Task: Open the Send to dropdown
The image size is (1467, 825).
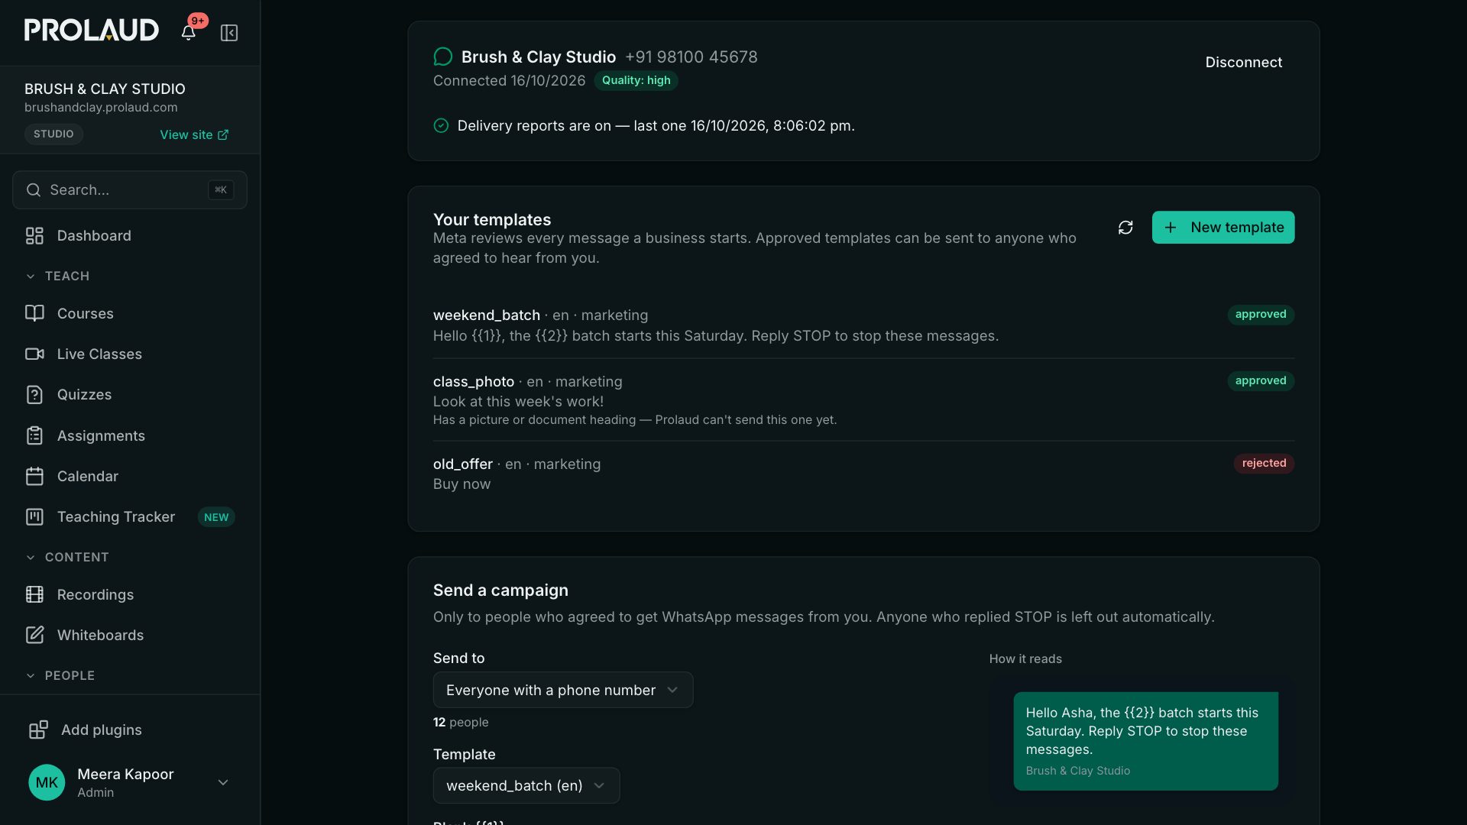Action: coord(563,690)
